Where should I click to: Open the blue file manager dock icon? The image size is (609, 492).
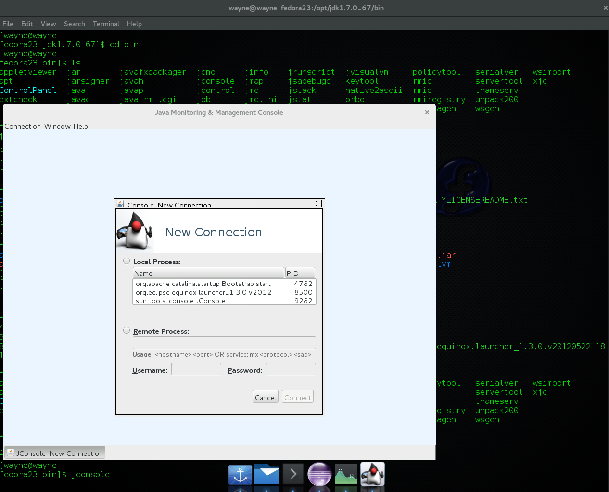pos(266,475)
